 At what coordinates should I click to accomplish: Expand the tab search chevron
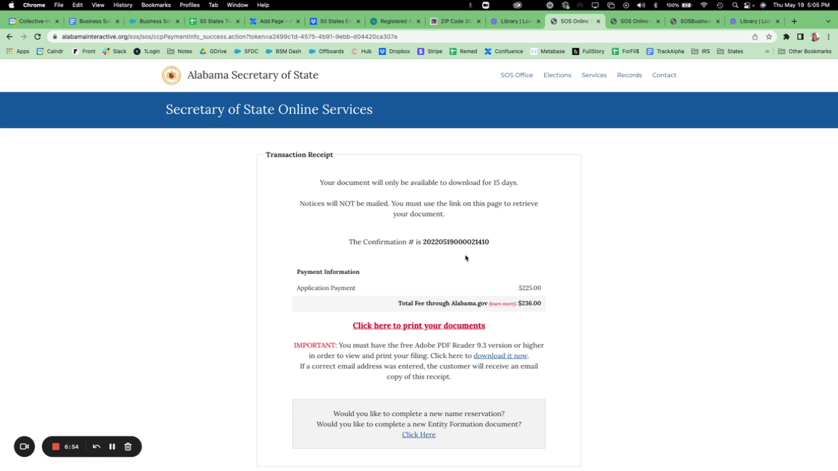(x=828, y=21)
